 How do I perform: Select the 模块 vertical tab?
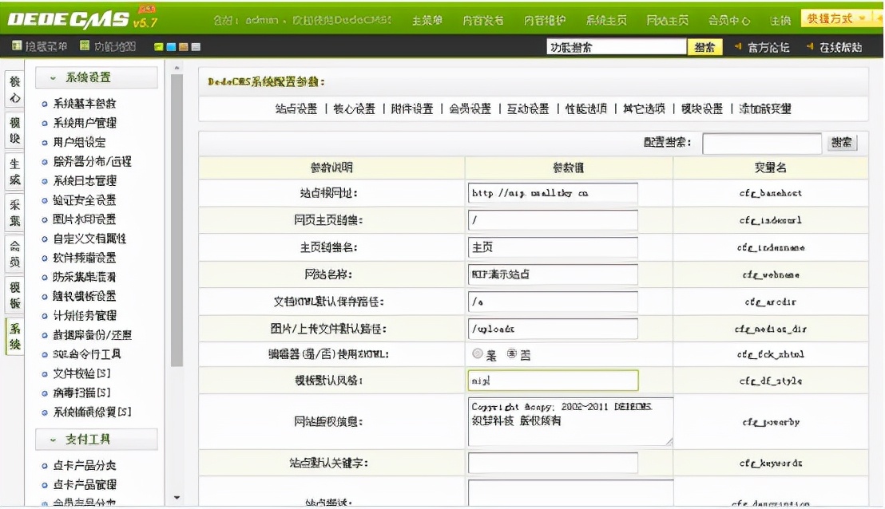pyautogui.click(x=14, y=130)
